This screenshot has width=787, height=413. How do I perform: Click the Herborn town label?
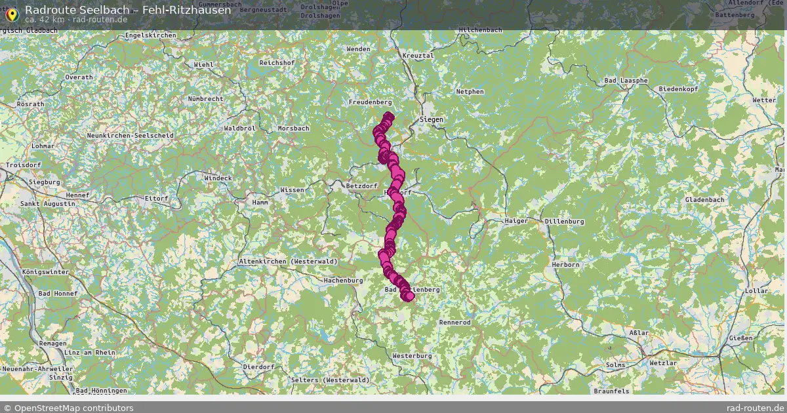[x=566, y=265]
